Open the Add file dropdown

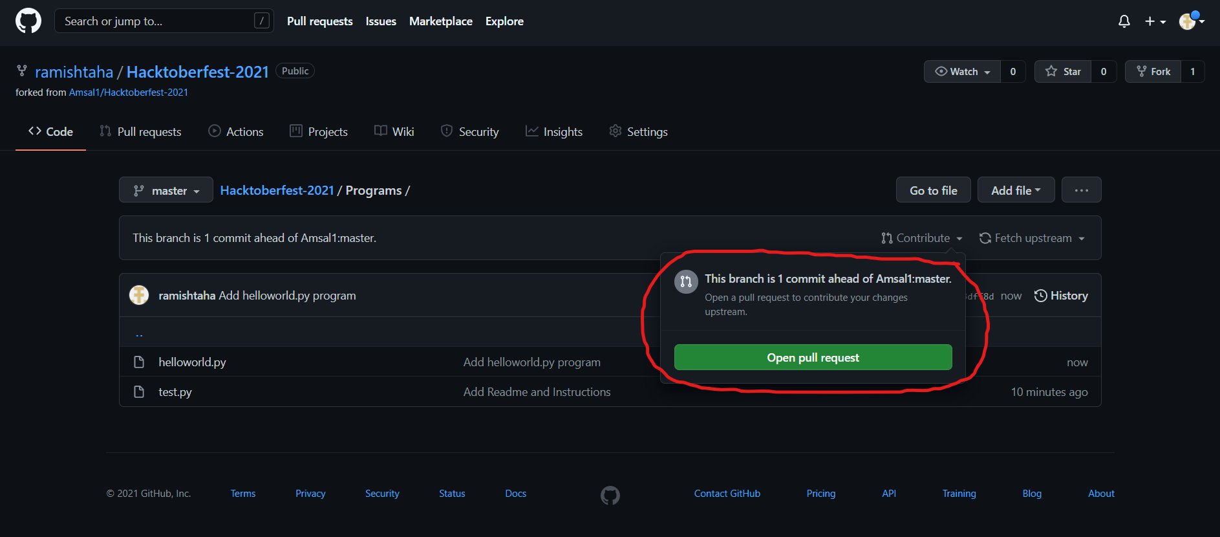pos(1016,190)
